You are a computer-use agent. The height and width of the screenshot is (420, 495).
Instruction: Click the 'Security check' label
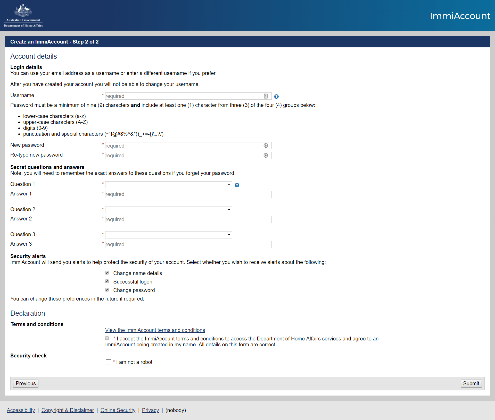[28, 356]
